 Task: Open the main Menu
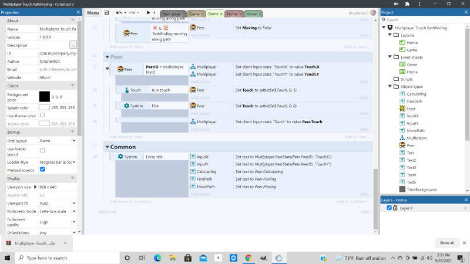click(x=93, y=13)
